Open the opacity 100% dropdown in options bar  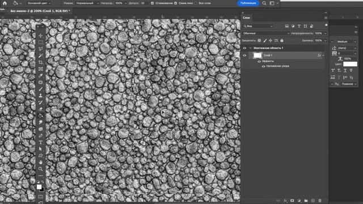click(x=126, y=3)
